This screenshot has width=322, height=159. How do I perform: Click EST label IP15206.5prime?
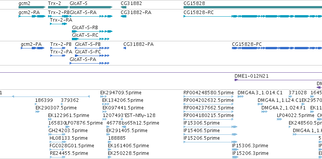201,138
